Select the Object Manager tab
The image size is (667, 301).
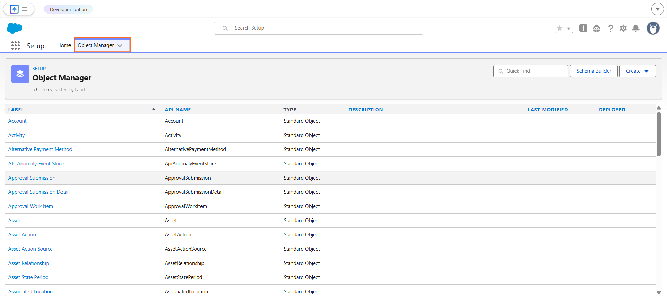pos(96,45)
